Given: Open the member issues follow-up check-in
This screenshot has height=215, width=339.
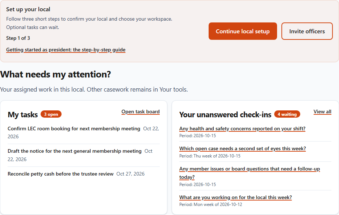Looking at the screenshot, I should [x=250, y=173].
